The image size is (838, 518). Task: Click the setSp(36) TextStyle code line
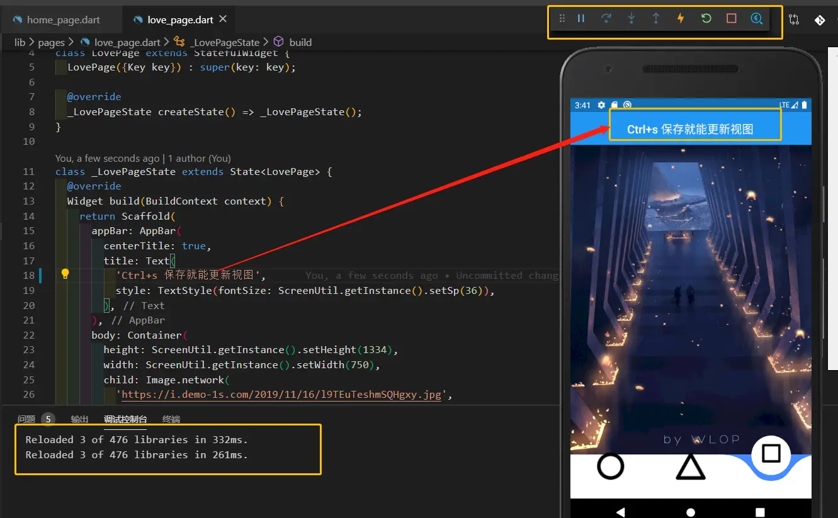(x=305, y=290)
